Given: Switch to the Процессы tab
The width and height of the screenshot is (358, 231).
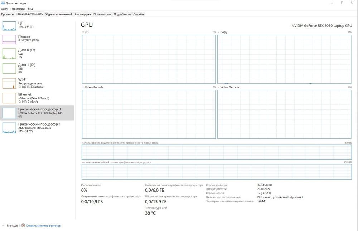Looking at the screenshot, I should (x=8, y=14).
